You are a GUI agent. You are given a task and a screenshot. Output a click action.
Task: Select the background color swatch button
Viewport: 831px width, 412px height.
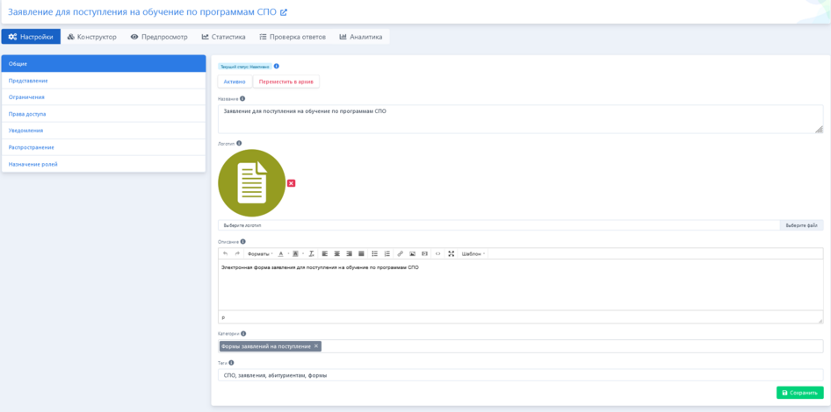click(296, 253)
